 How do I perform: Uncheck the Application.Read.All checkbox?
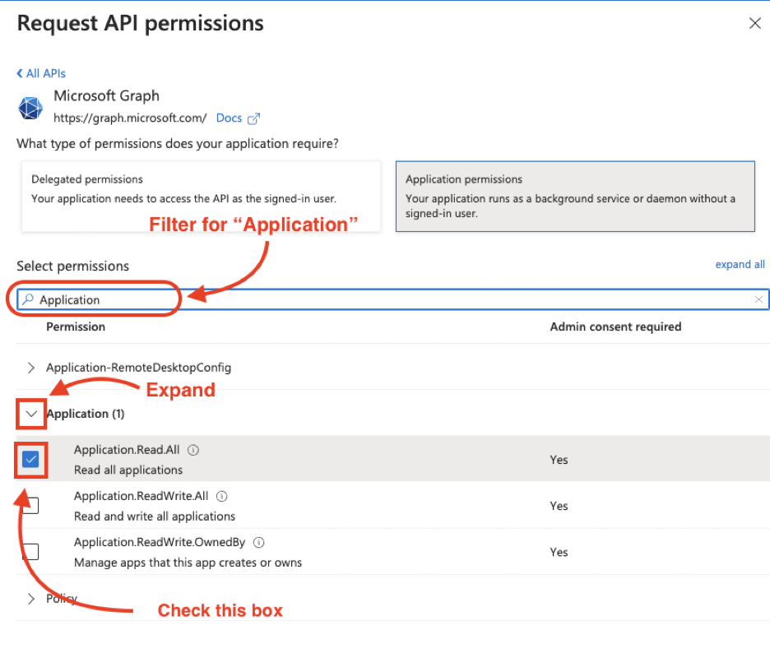coord(30,459)
